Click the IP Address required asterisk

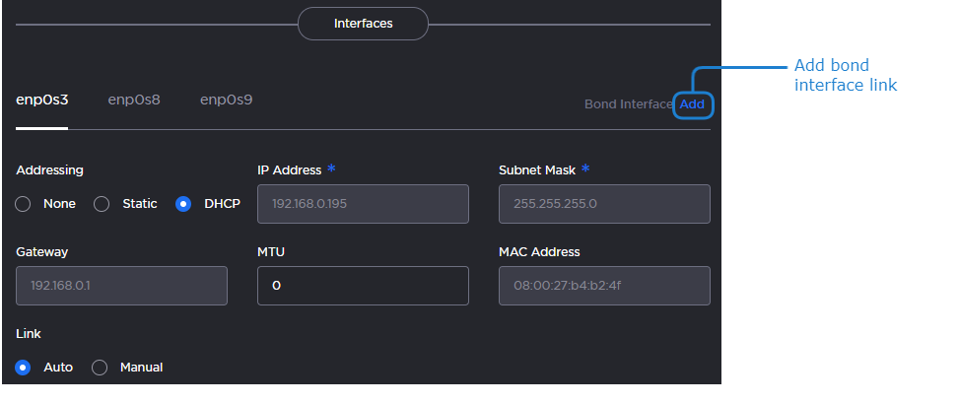click(x=332, y=168)
